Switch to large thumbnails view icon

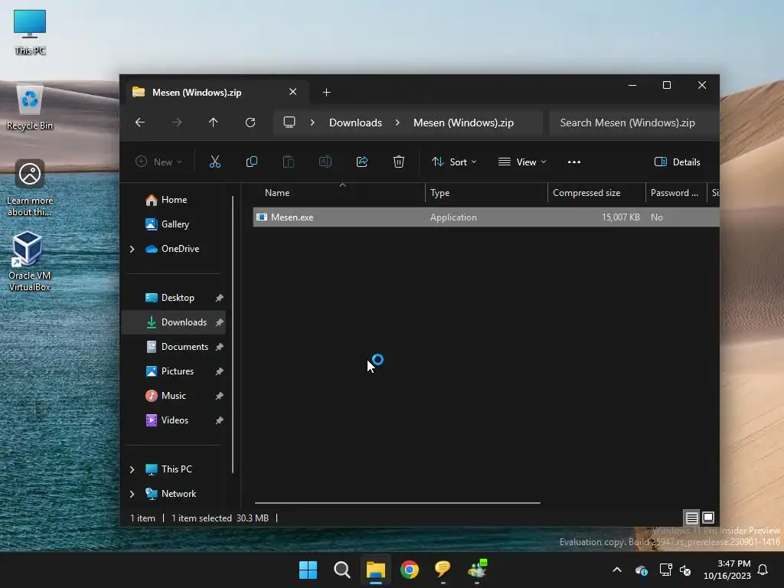coord(708,518)
